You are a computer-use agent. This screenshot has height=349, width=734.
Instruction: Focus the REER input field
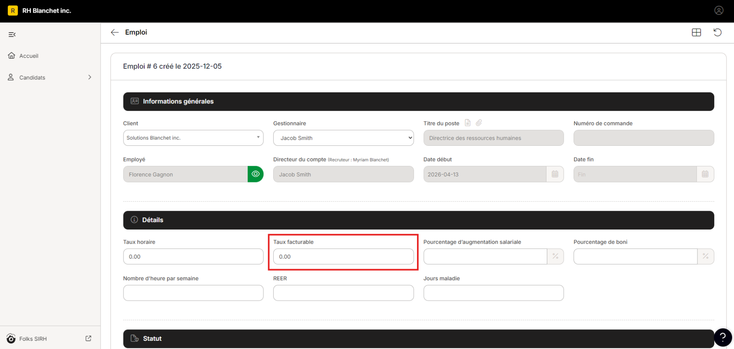click(x=343, y=293)
